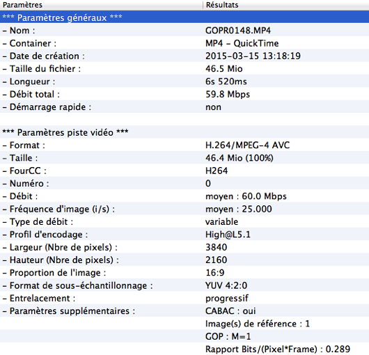Click the progressif value
Viewport: 369px width, 355px height.
tap(227, 299)
